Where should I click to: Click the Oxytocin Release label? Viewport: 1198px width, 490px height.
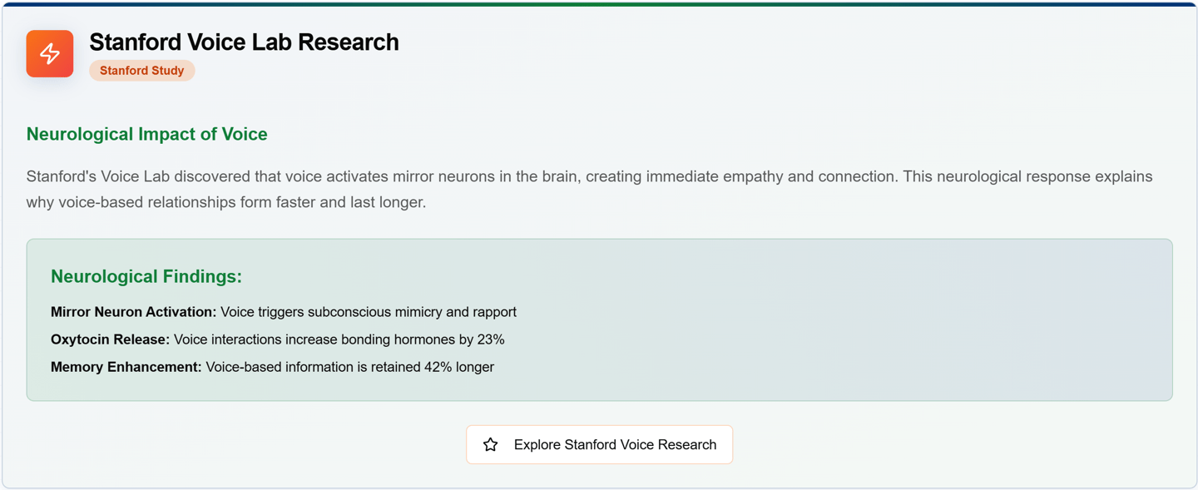click(110, 339)
